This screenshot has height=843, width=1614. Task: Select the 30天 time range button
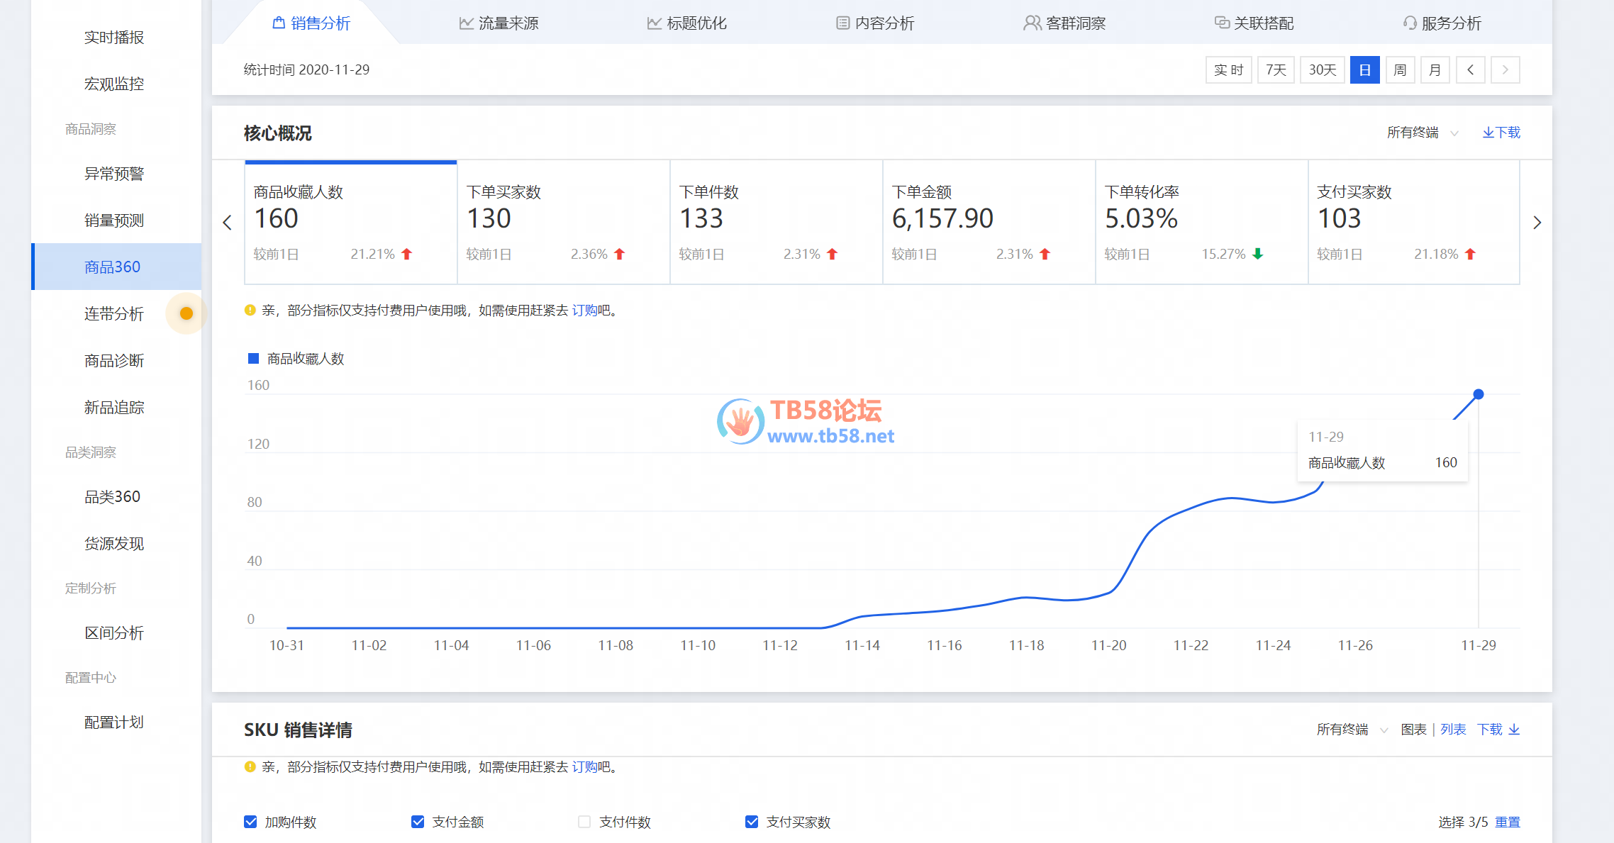(x=1322, y=69)
